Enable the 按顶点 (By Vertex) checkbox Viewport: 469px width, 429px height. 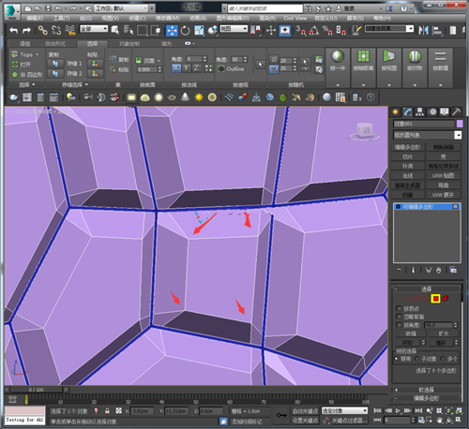(399, 309)
